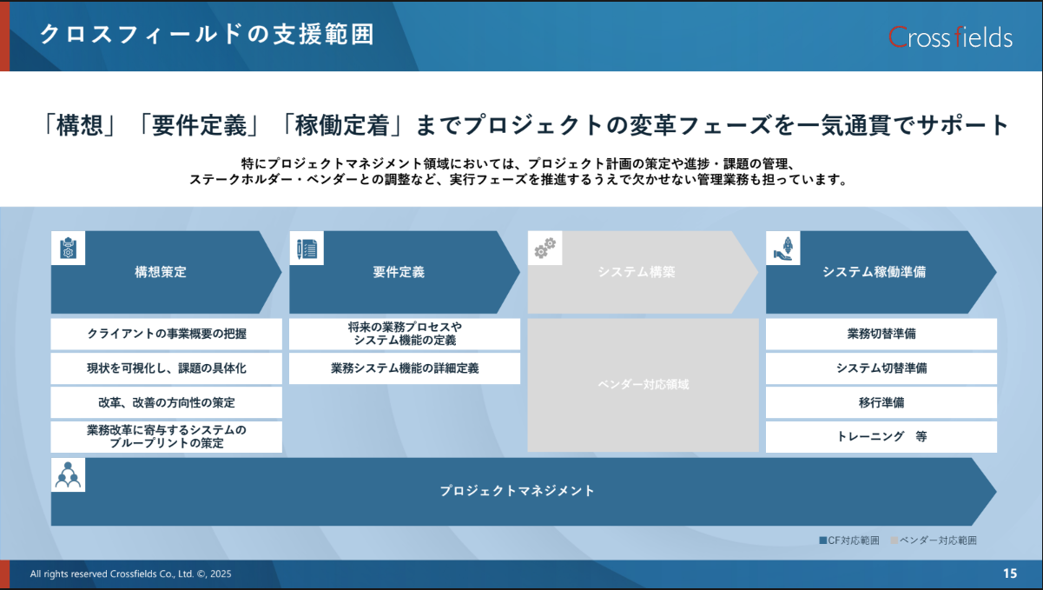Click the Crossfields logo in header
This screenshot has width=1043, height=590.
(x=950, y=36)
